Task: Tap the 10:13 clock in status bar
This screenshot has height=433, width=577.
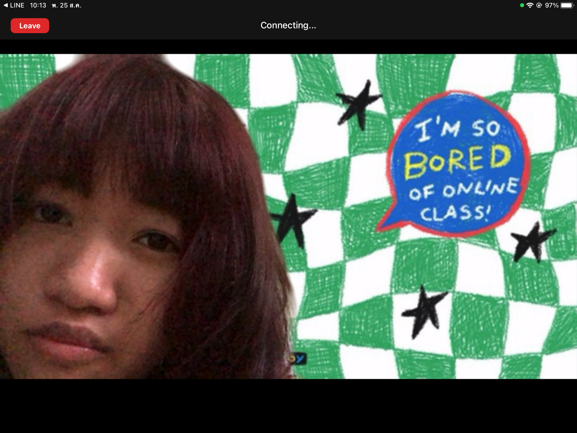Action: [x=38, y=5]
